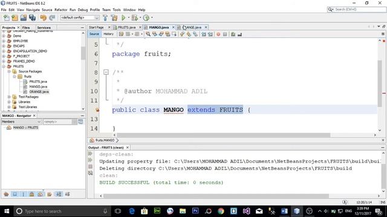Screen dimensions: 387x217
Task: Run the project with green play icon
Action: 123,17
